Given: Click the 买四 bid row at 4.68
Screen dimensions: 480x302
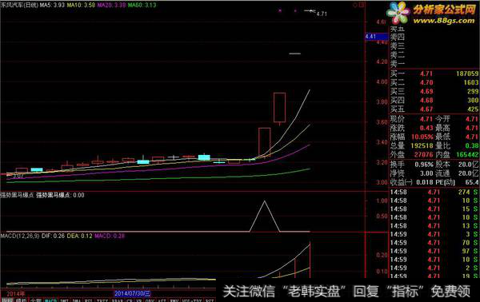Looking at the screenshot, I should (434, 100).
